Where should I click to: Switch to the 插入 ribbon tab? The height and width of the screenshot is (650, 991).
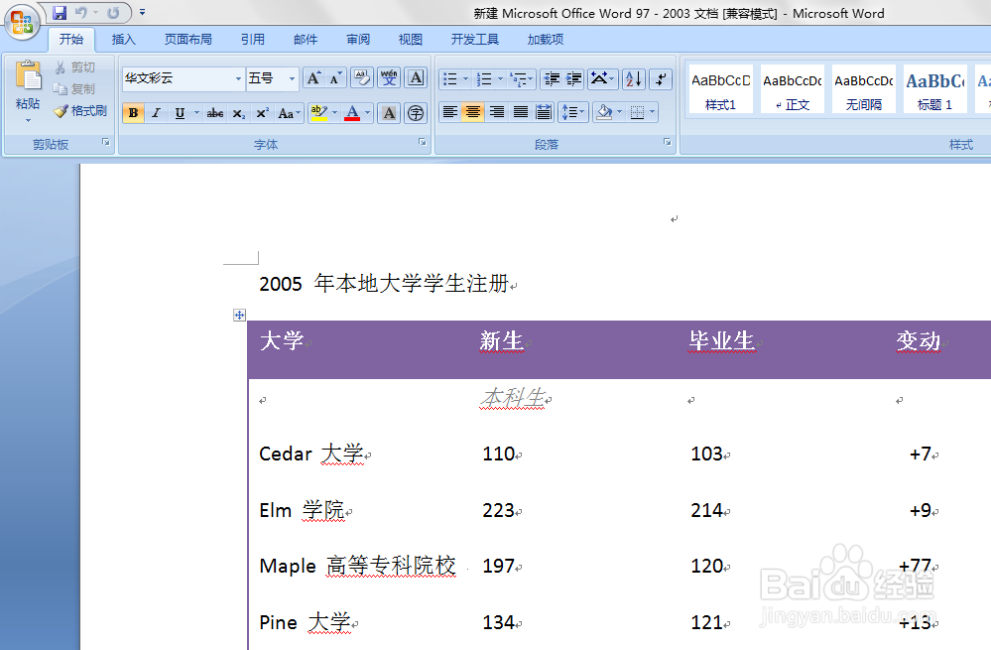point(123,39)
